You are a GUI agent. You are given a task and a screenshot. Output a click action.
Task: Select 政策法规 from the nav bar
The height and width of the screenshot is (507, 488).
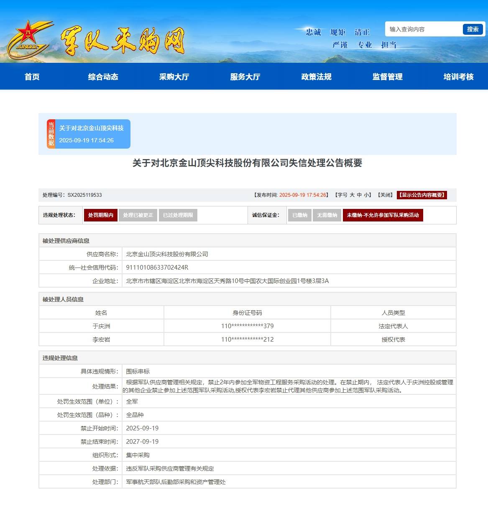317,77
